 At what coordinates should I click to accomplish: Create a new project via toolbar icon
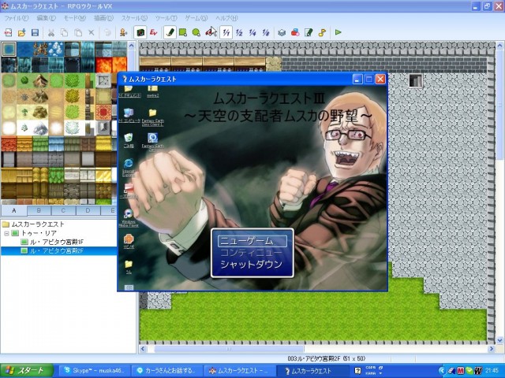point(8,32)
